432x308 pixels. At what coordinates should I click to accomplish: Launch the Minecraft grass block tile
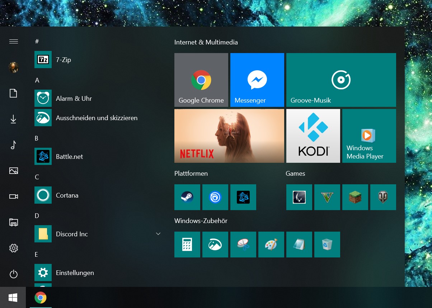[x=355, y=197]
